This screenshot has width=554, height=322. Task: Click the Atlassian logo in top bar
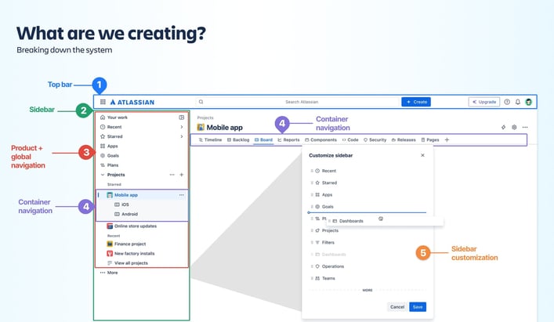(x=132, y=102)
